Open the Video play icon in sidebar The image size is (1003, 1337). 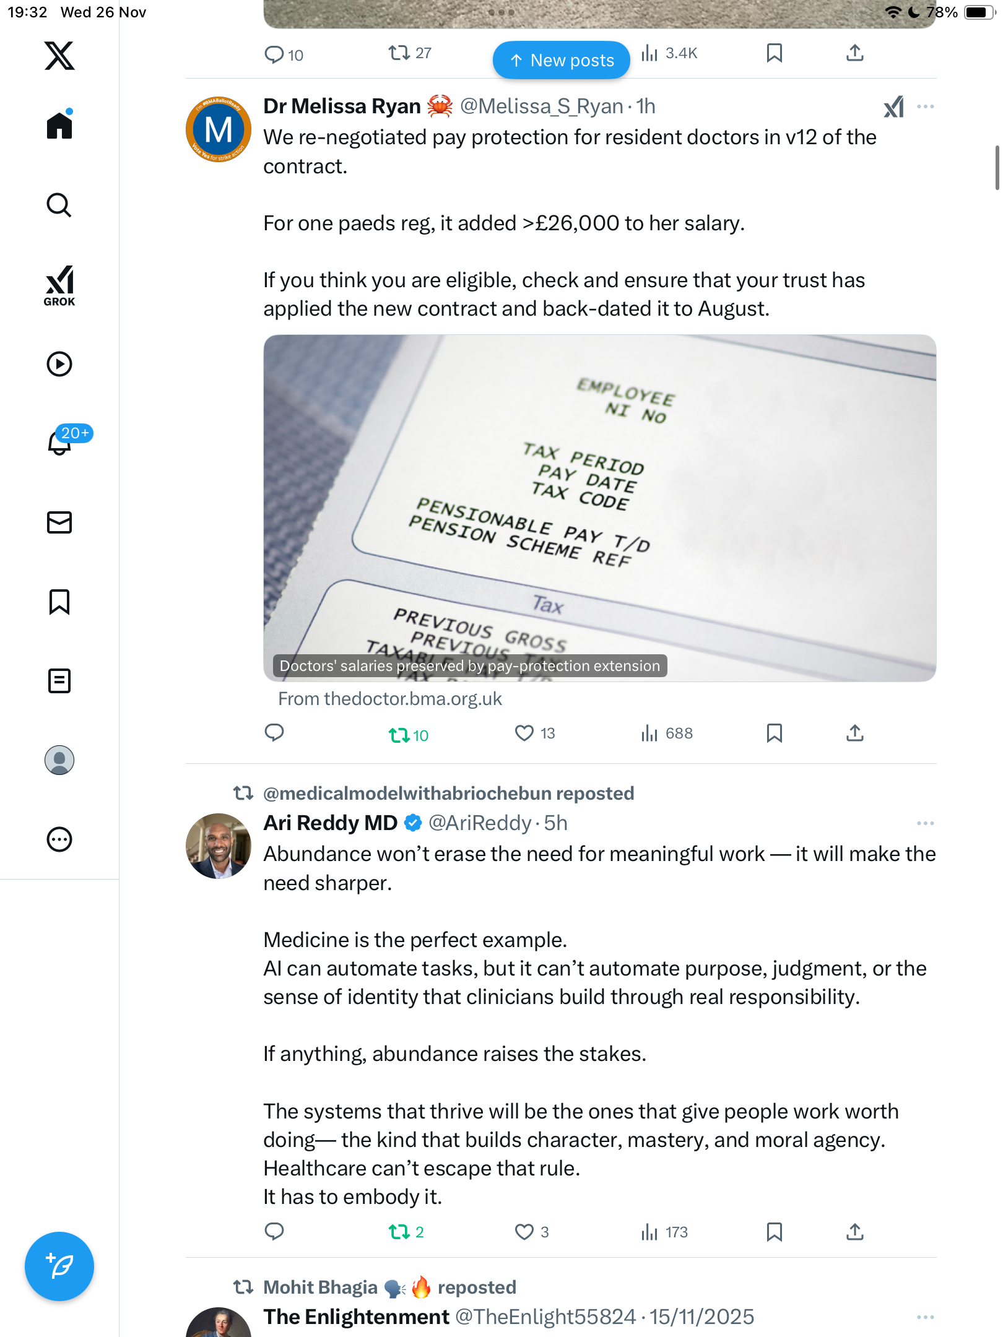pos(59,364)
